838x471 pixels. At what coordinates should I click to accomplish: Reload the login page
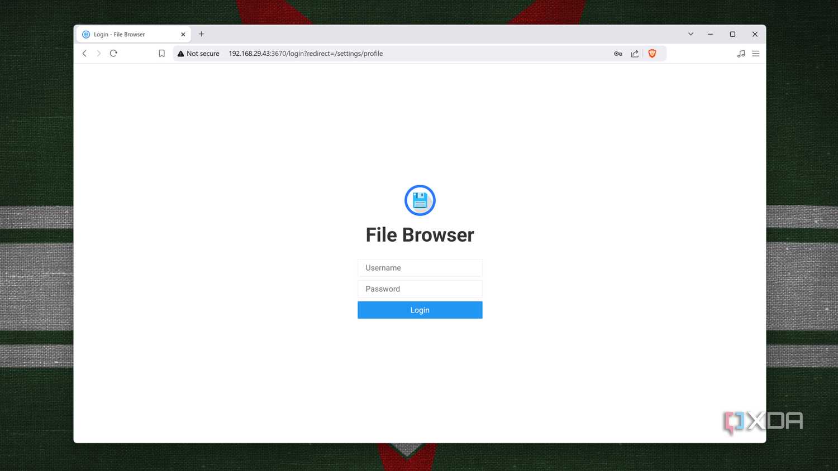pyautogui.click(x=113, y=54)
